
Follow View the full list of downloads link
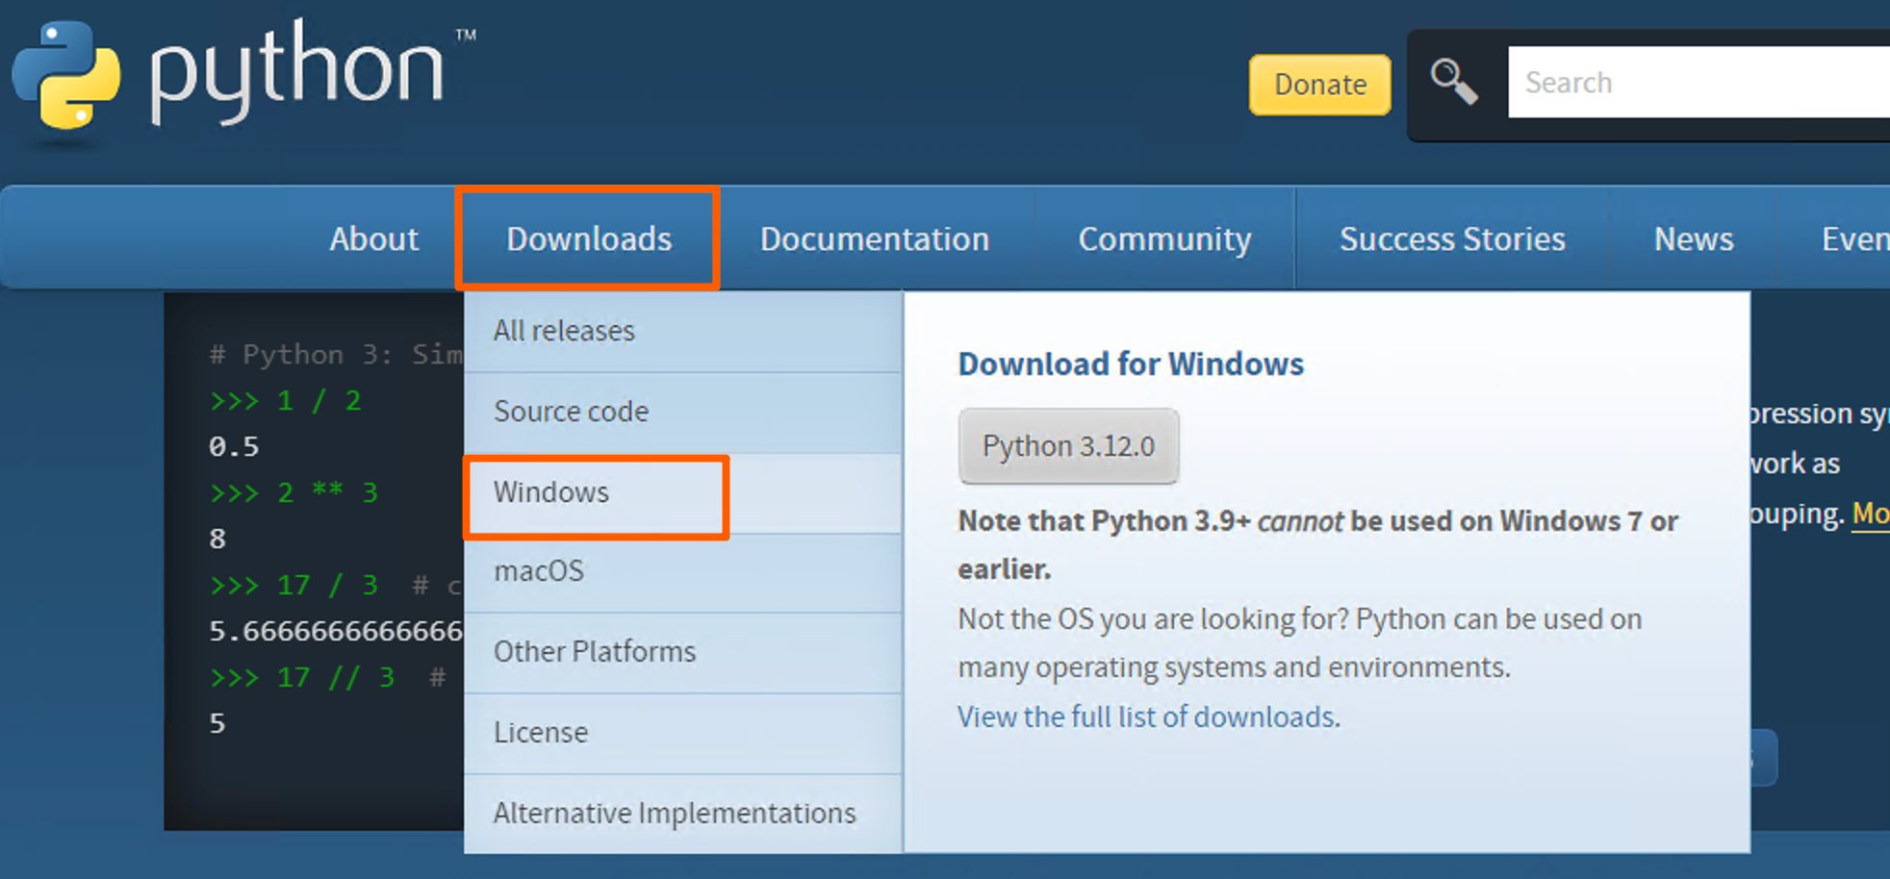[1148, 717]
